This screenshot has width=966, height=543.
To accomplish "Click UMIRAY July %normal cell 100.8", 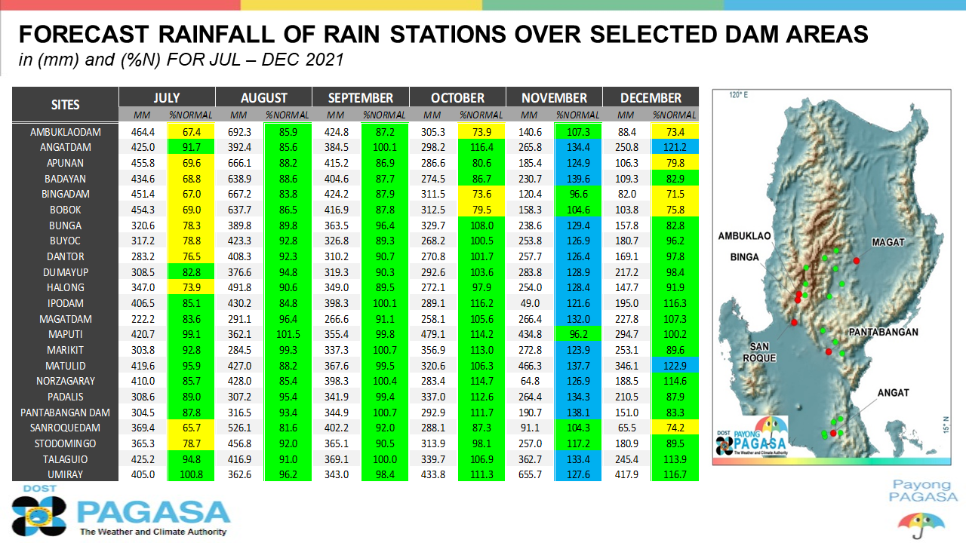I will click(191, 474).
